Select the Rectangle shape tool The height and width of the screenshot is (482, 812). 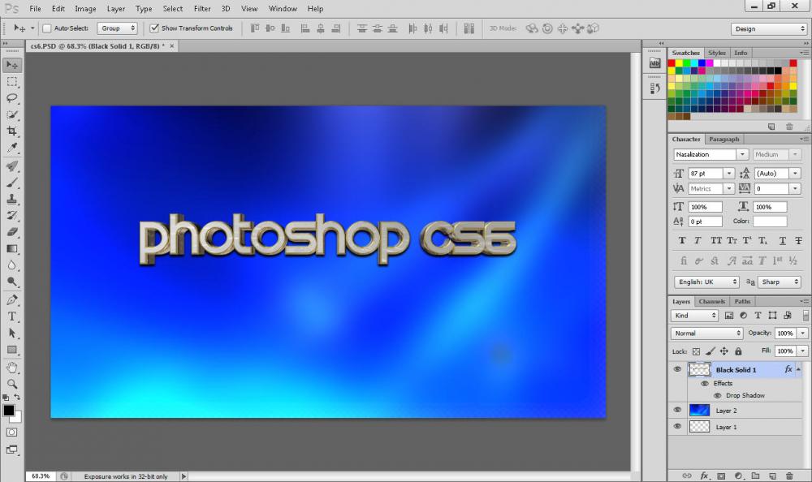click(12, 350)
